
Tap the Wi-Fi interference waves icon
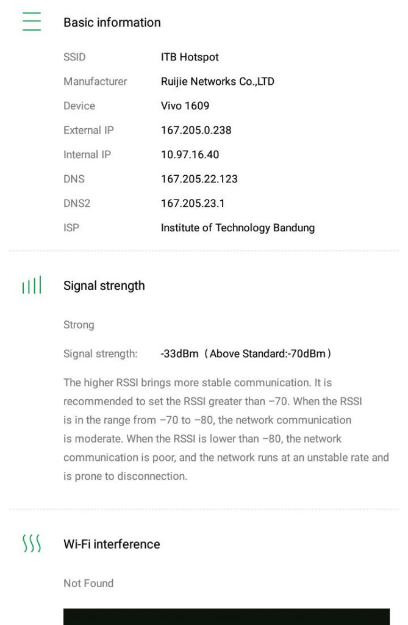31,543
